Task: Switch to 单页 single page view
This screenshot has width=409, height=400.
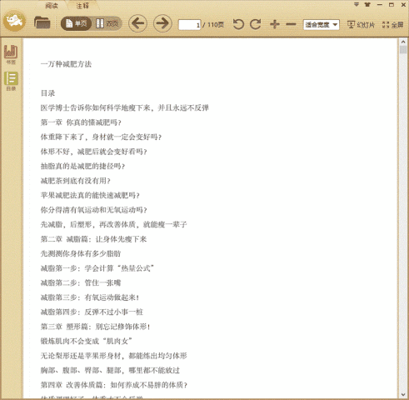Action: (77, 24)
